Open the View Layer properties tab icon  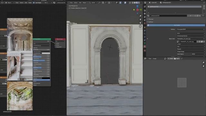coord(145,17)
